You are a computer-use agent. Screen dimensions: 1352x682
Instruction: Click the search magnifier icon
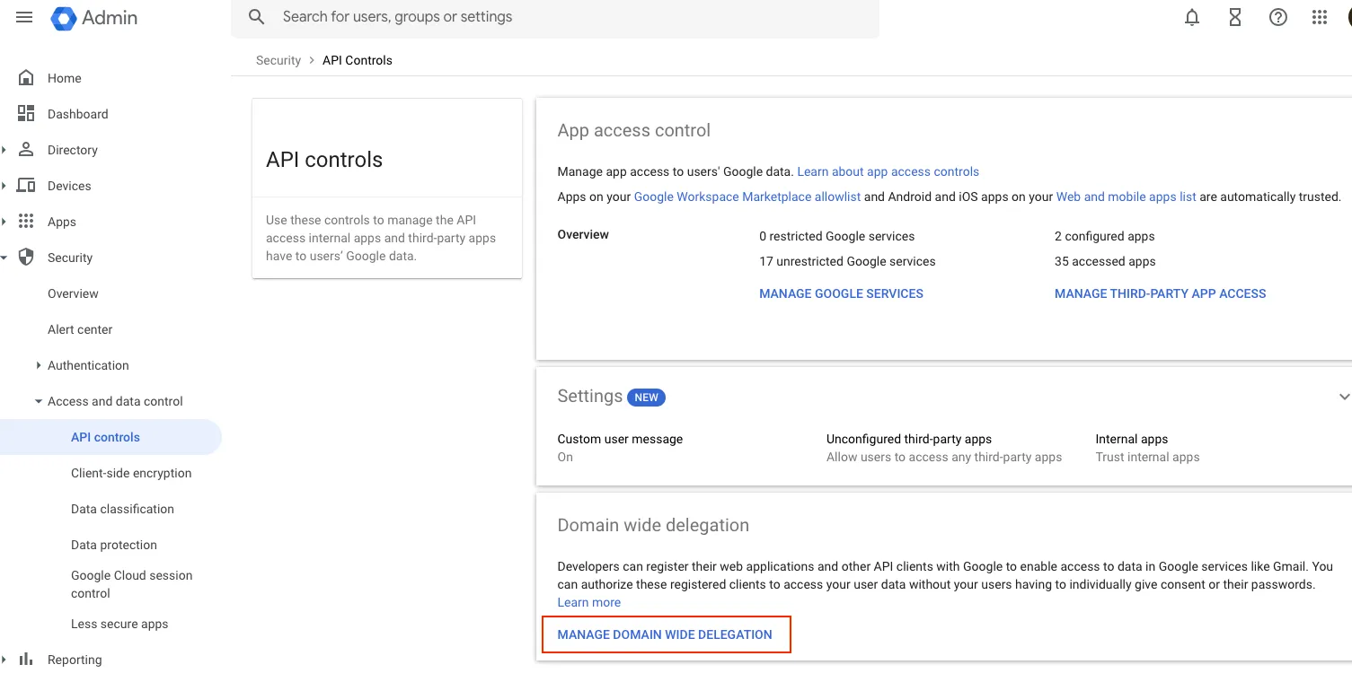tap(257, 17)
